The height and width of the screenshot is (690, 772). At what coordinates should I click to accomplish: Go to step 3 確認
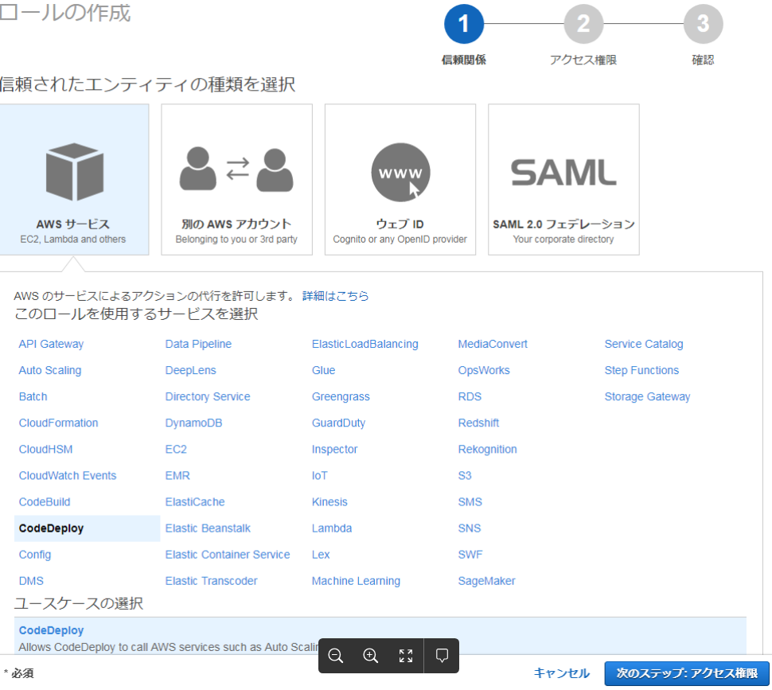click(x=703, y=25)
